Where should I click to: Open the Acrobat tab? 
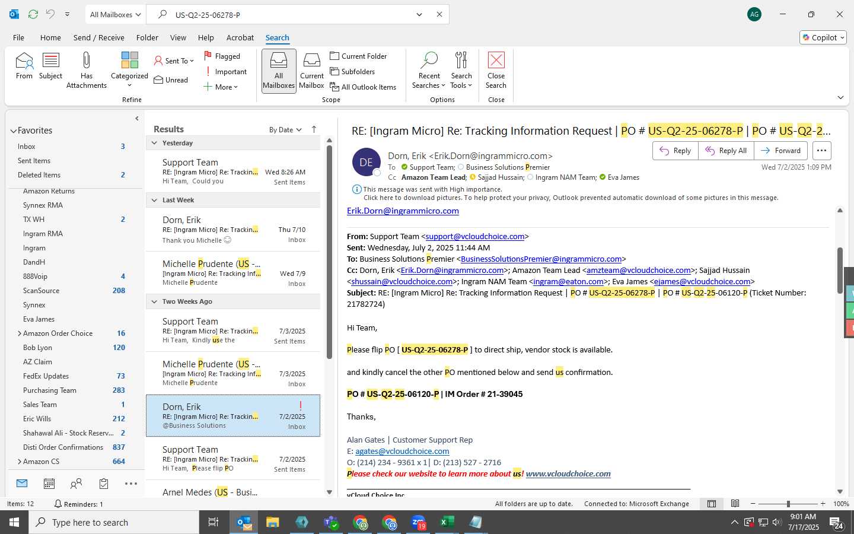pos(240,37)
